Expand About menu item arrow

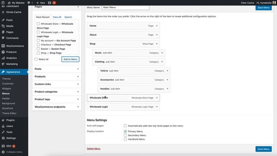click(x=157, y=35)
